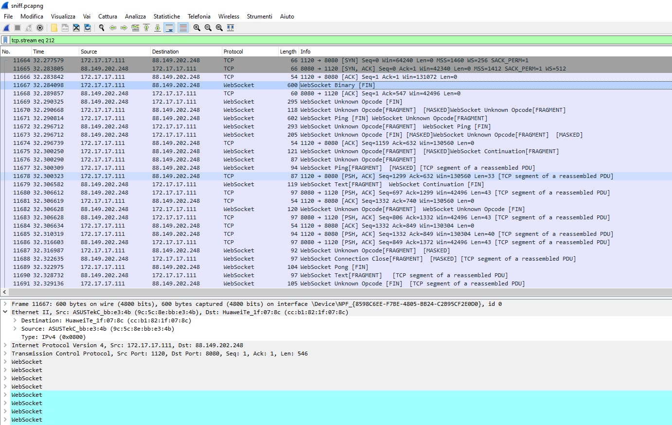
Task: Click the tcp.stream eq 212 filter field
Action: 340,40
